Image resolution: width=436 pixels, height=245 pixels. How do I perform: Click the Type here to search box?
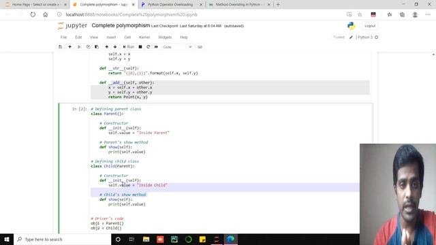[62, 239]
